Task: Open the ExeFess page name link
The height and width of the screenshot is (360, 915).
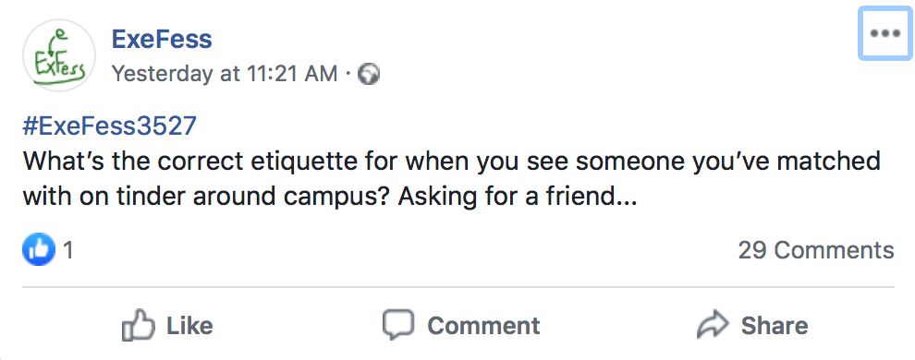Action: (x=162, y=40)
